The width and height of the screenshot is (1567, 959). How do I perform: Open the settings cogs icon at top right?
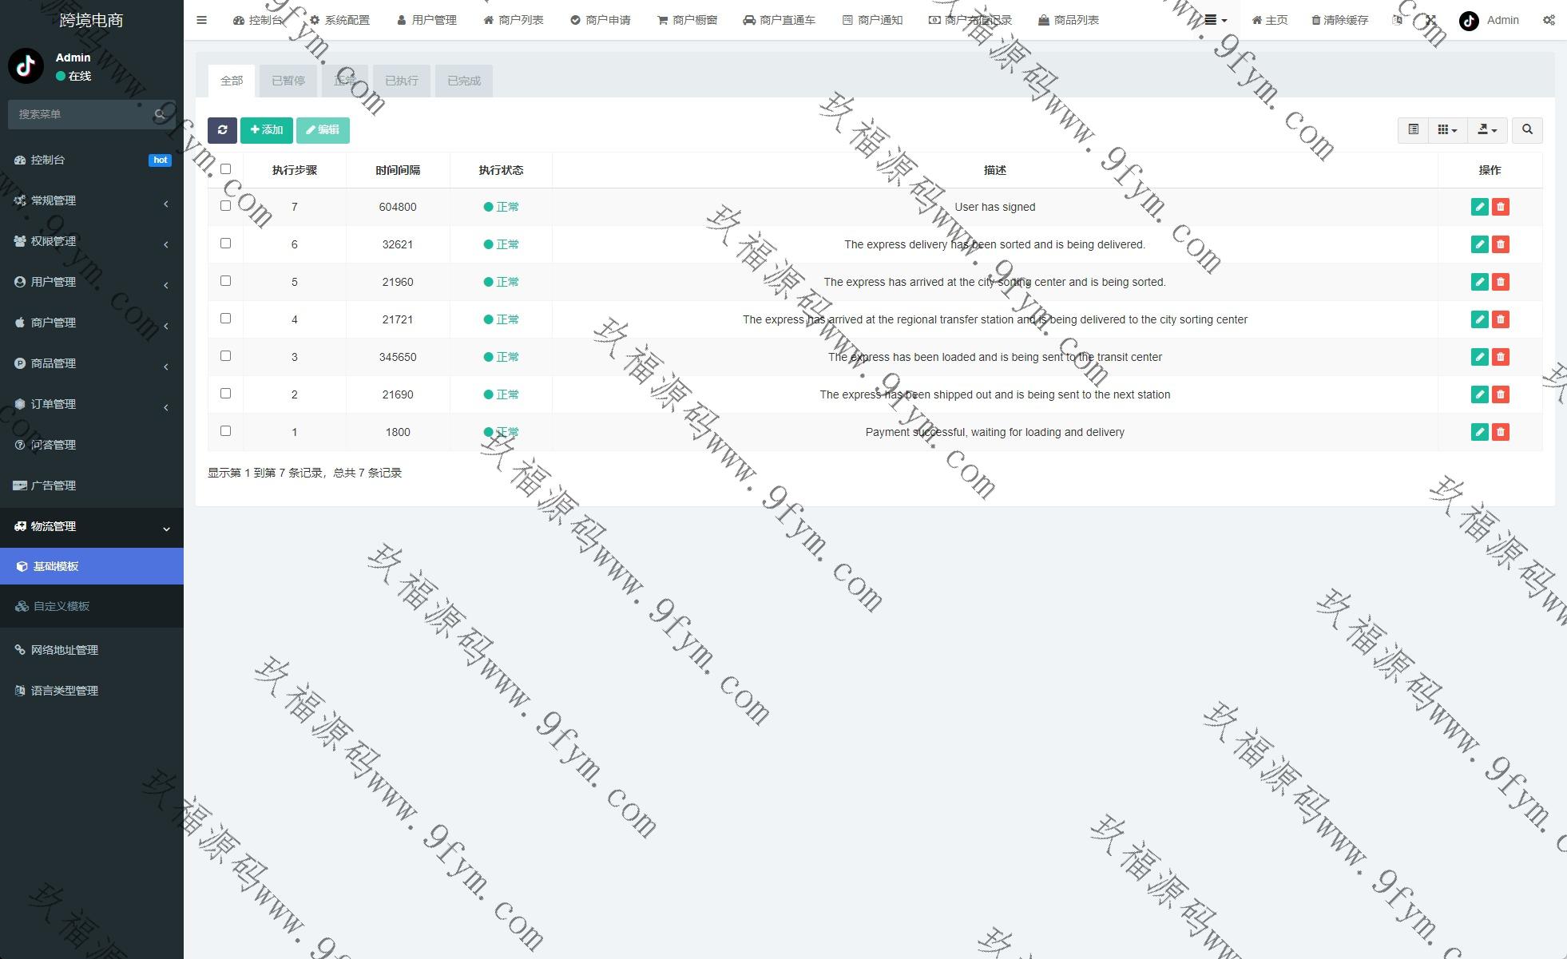1549,20
